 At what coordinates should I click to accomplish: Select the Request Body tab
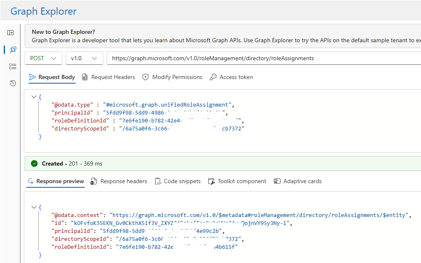click(52, 77)
